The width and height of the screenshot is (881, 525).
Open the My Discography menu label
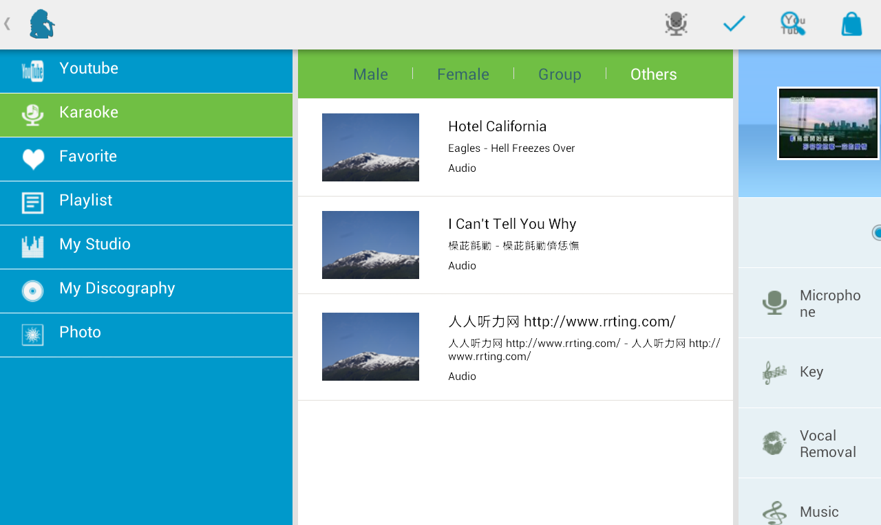117,288
